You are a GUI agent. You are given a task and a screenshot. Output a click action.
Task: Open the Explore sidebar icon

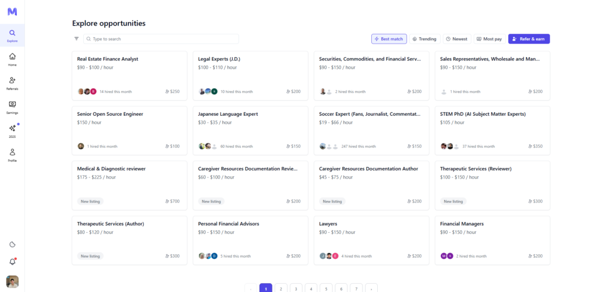pos(12,35)
